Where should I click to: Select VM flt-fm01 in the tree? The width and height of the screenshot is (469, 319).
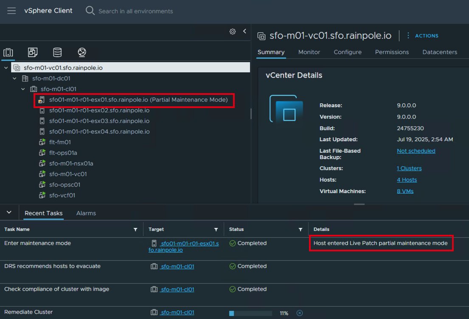60,142
